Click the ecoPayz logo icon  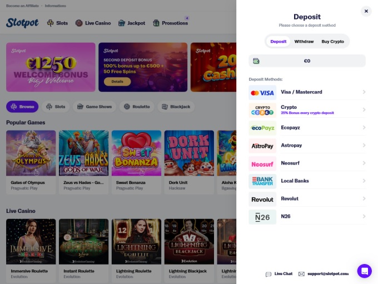[262, 128]
